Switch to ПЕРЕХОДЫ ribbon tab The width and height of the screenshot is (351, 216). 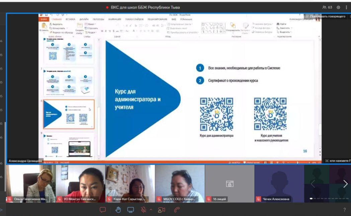[98, 19]
